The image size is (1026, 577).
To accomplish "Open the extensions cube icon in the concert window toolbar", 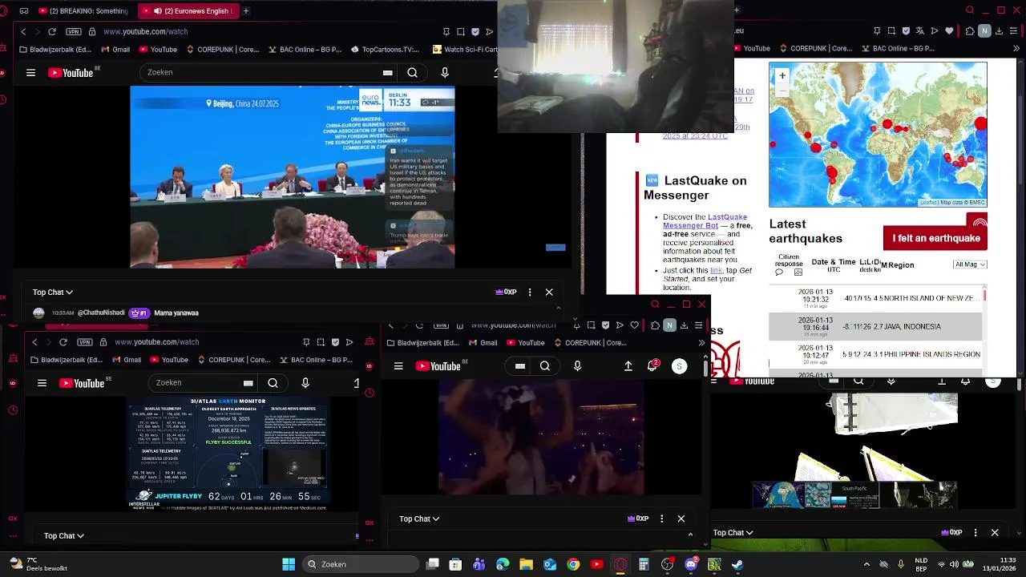I will click(655, 325).
